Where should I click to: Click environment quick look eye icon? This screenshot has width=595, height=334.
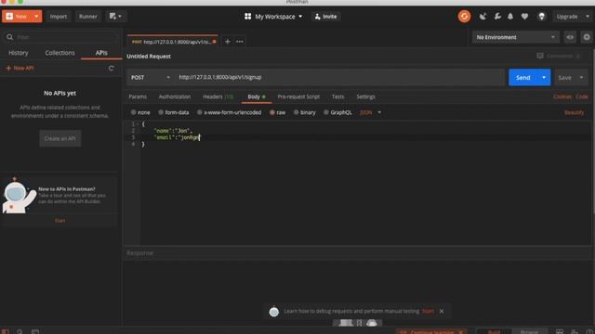[x=570, y=37]
